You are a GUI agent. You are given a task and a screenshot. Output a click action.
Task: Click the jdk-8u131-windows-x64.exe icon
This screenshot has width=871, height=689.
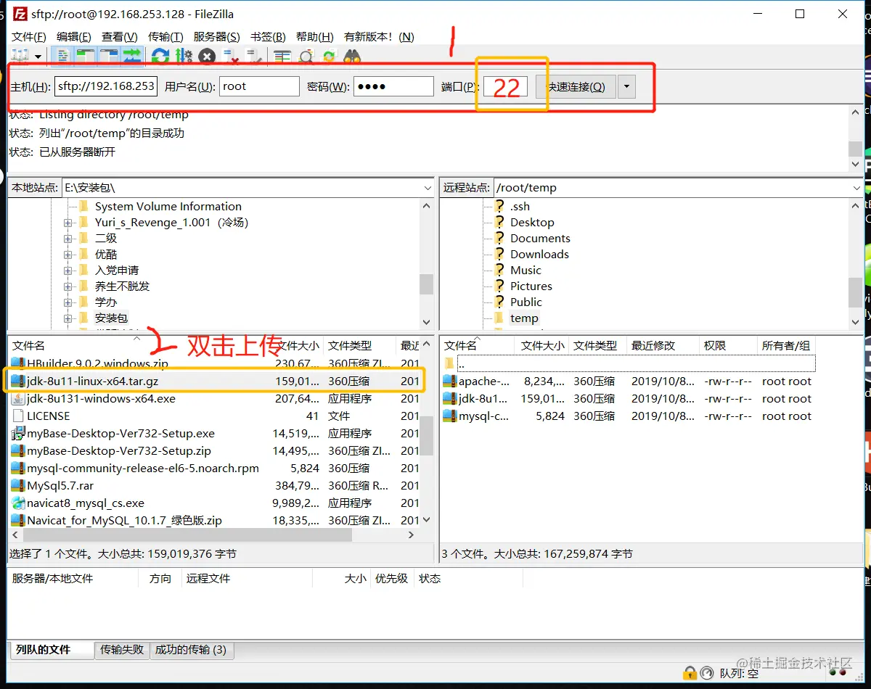(x=18, y=398)
